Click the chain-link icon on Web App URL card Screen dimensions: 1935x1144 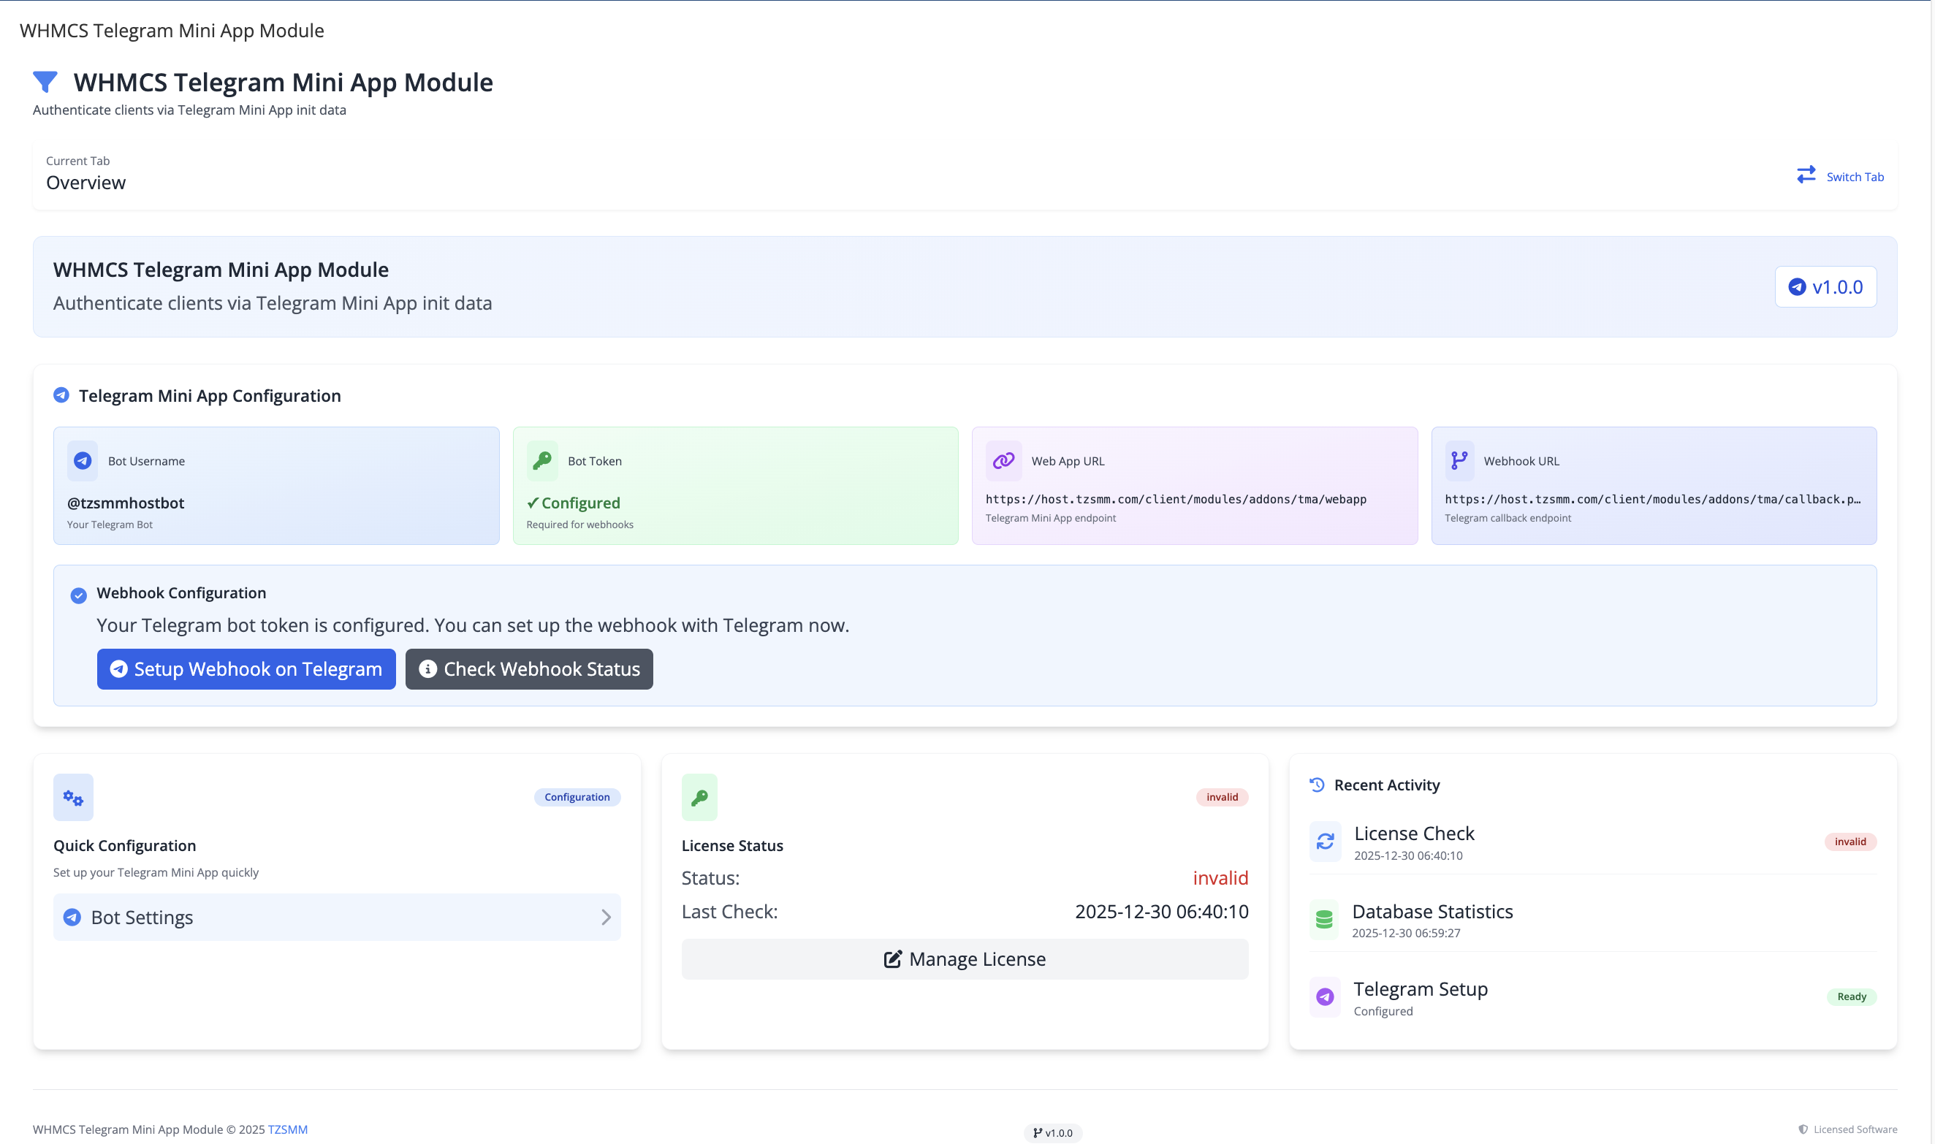[1003, 460]
